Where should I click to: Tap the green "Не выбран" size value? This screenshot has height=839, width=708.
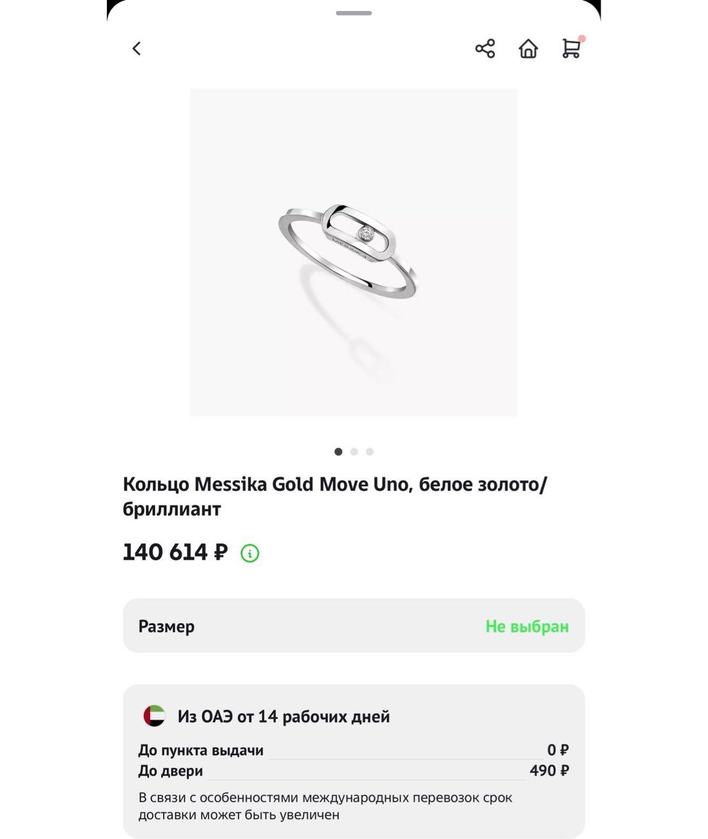click(527, 627)
